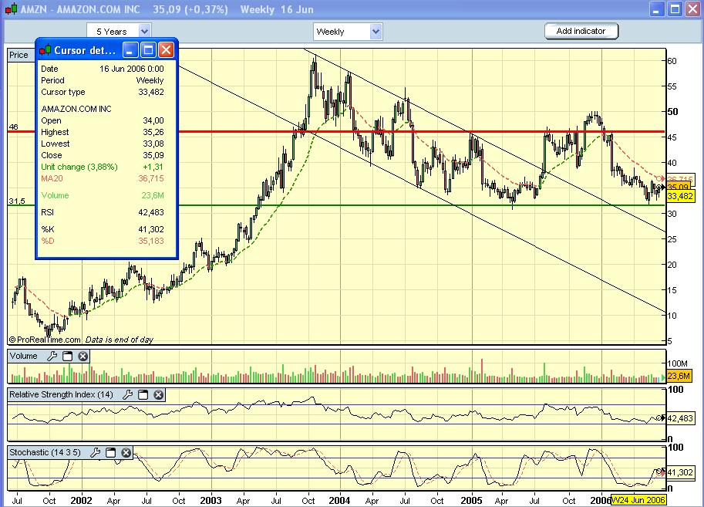Click the %K row in Cursor details
Screen dimensions: 704x507
pos(103,229)
